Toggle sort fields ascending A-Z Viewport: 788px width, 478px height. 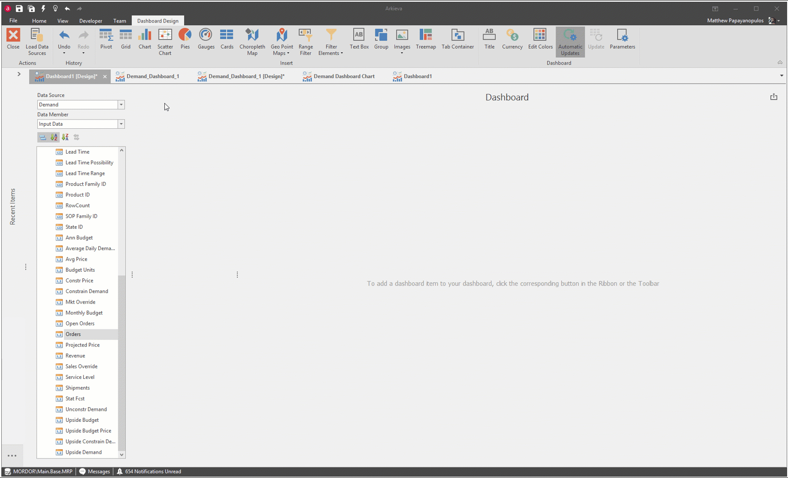click(x=54, y=137)
